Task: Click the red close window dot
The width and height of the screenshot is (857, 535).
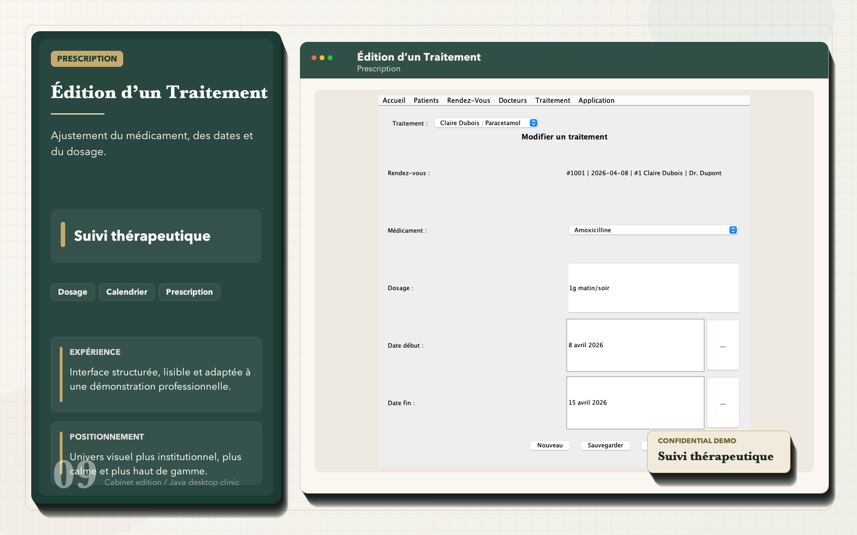Action: 314,58
